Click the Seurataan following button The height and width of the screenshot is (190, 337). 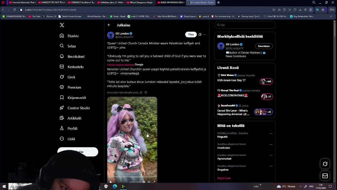pyautogui.click(x=264, y=46)
